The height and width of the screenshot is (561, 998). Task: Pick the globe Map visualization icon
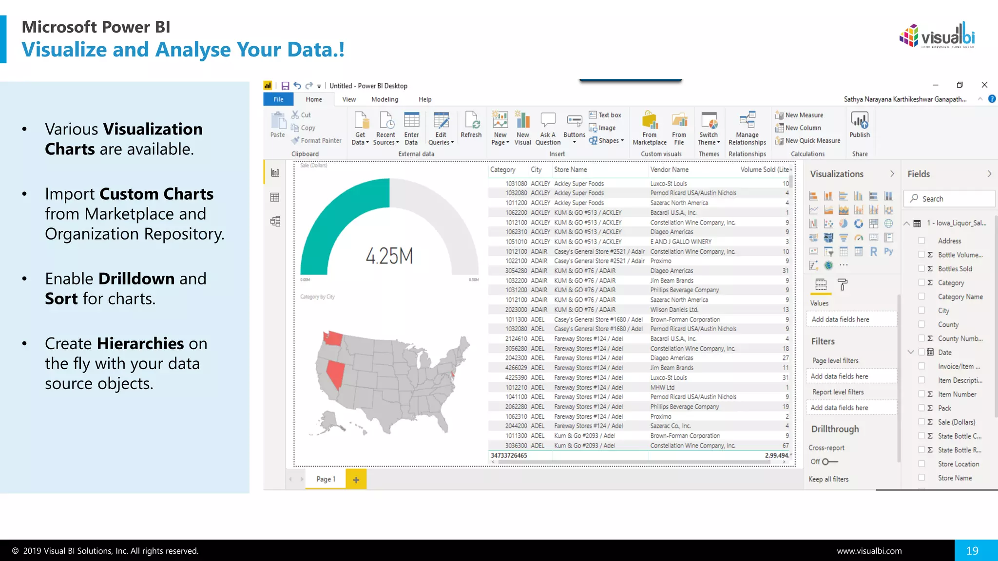click(x=889, y=224)
